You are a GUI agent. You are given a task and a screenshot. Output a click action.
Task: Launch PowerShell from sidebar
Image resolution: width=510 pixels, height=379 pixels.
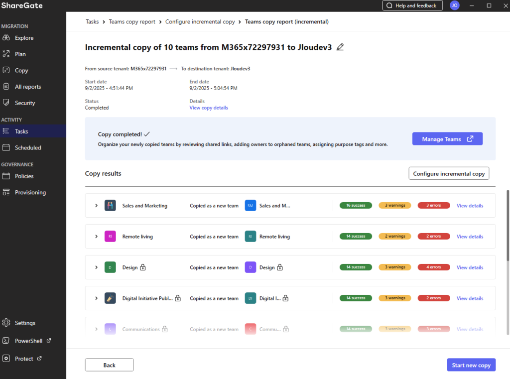pos(28,341)
